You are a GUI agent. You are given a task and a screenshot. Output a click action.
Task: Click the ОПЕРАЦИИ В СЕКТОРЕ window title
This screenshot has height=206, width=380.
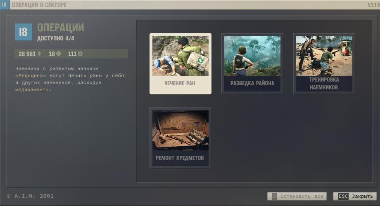click(x=39, y=5)
